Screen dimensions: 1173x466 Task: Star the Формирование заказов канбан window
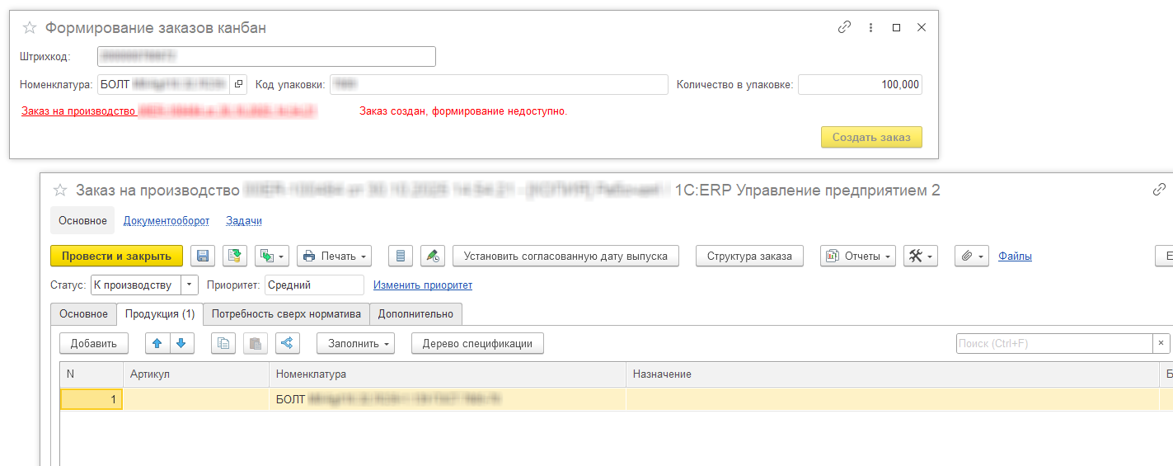(x=30, y=28)
